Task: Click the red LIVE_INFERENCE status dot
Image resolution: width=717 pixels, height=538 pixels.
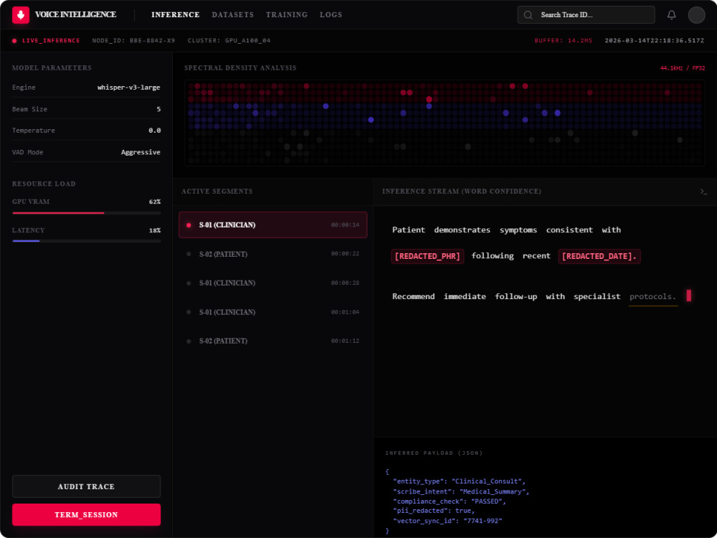Action: point(14,41)
